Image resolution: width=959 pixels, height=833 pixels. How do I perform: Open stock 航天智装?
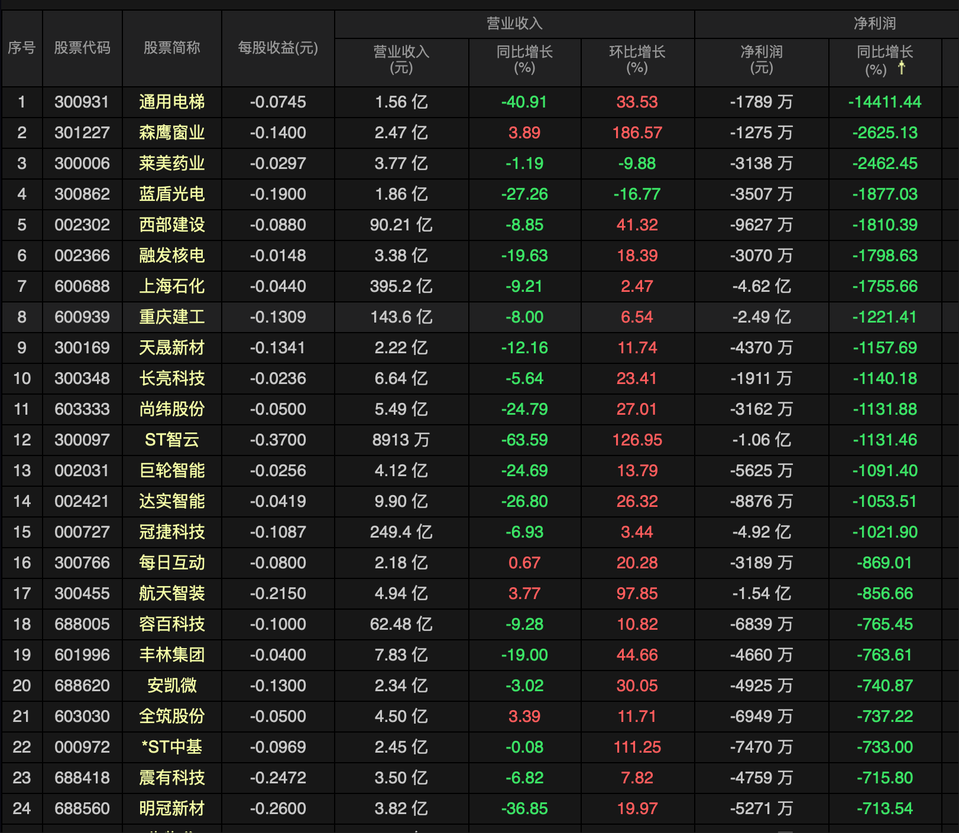coord(172,594)
